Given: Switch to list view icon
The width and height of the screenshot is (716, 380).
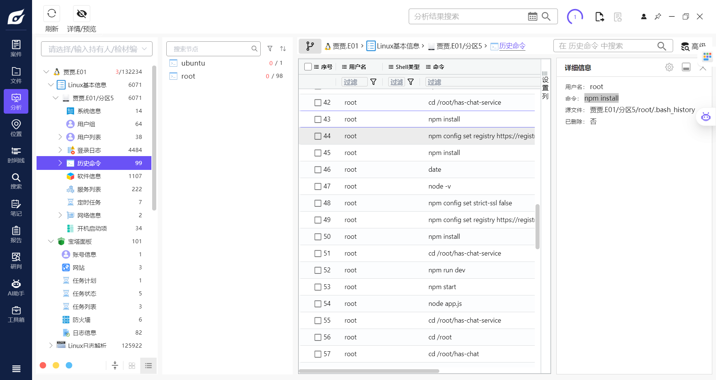Looking at the screenshot, I should tap(148, 365).
